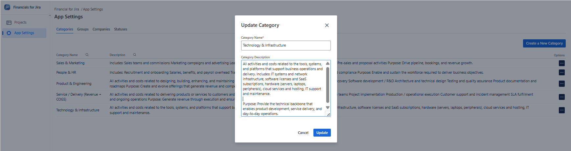Click the description scrollbar up arrow

point(328,64)
